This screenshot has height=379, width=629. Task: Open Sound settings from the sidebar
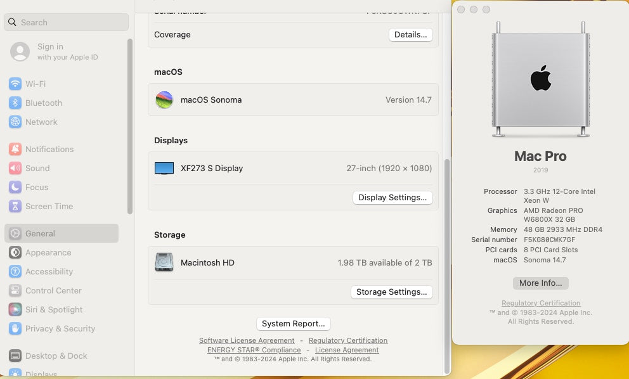pyautogui.click(x=15, y=168)
